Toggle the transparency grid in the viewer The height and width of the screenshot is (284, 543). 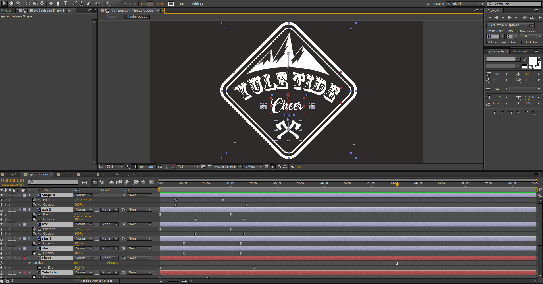point(209,167)
